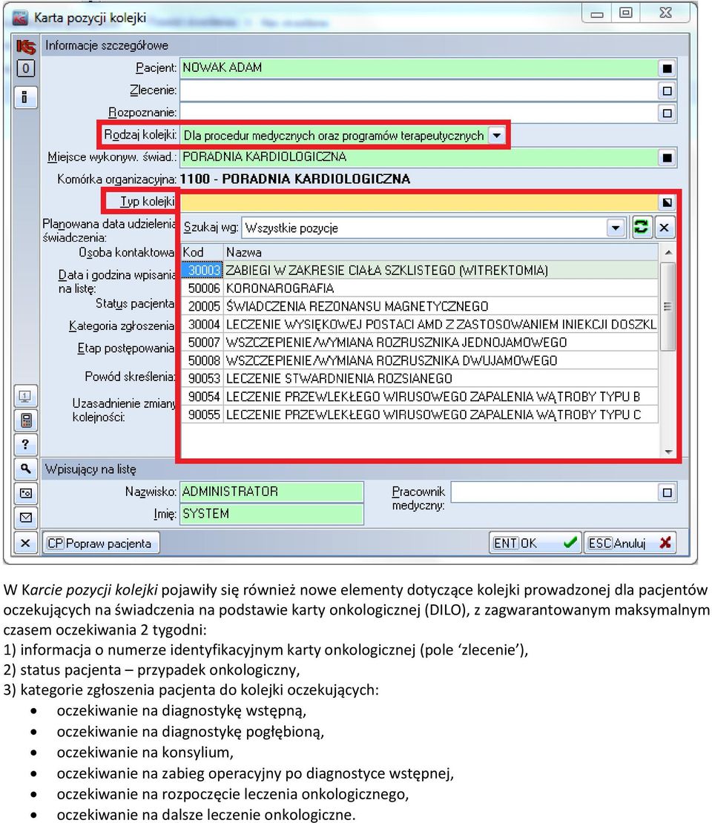This screenshot has height=823, width=712.
Task: Select row 50008 ROZRUSZNIKA DWUJAMOWEGO
Action: click(420, 360)
